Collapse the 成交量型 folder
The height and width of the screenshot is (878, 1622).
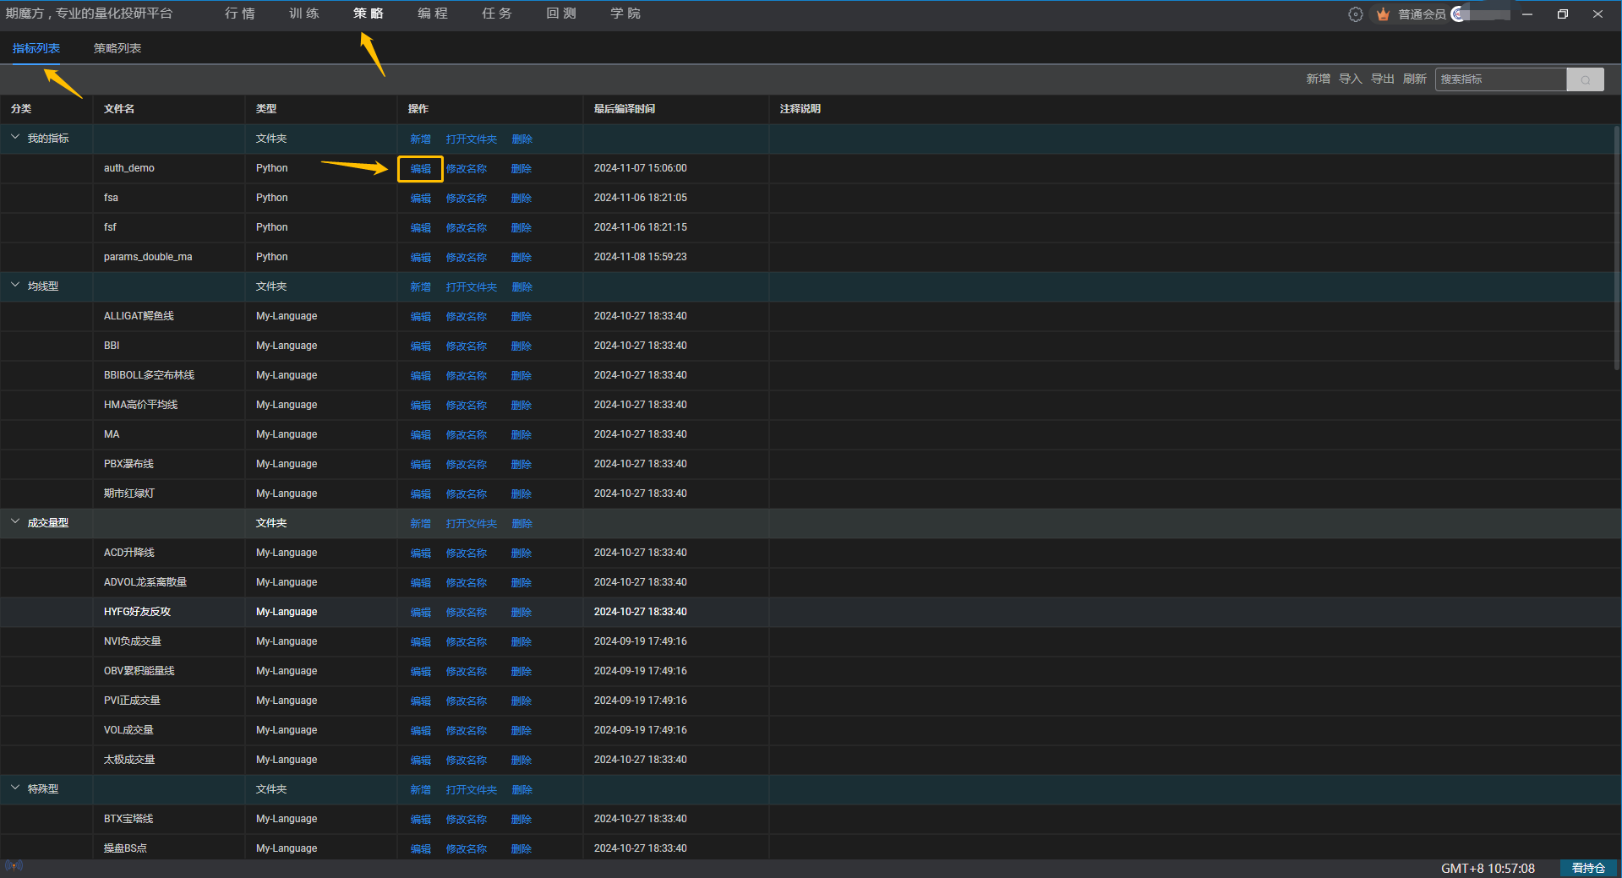pos(15,521)
